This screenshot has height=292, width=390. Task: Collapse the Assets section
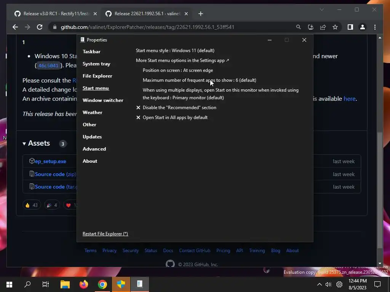pyautogui.click(x=36, y=143)
